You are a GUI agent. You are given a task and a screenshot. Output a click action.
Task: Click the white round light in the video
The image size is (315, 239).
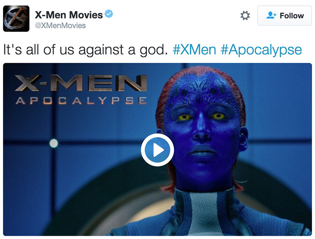coord(54,143)
